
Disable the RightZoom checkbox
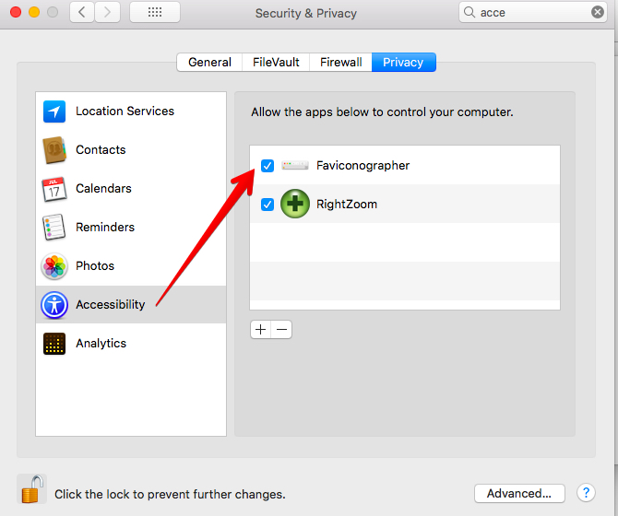(267, 205)
